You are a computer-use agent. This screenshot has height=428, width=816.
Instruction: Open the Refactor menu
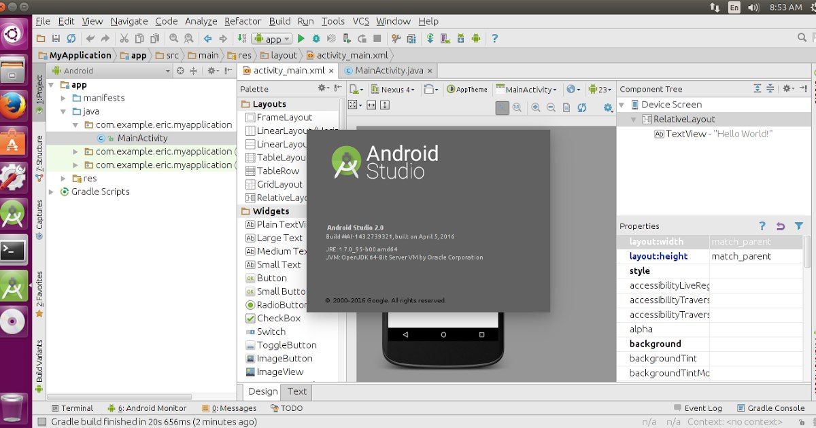coord(243,21)
